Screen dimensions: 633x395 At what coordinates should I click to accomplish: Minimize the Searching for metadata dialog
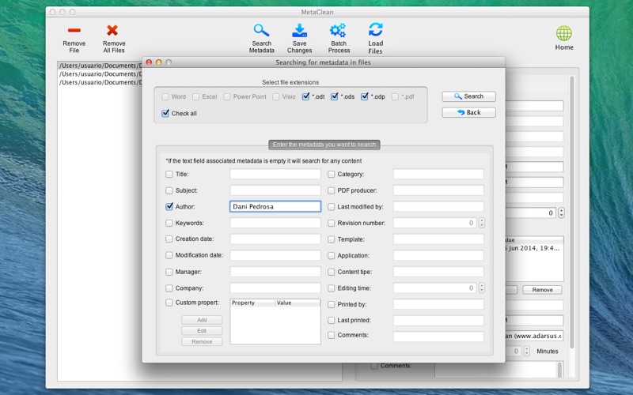pyautogui.click(x=159, y=62)
